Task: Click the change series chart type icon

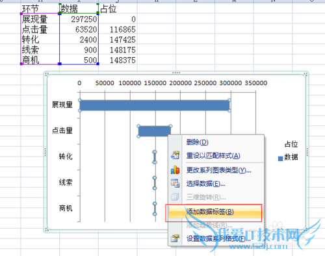Action: pos(175,170)
